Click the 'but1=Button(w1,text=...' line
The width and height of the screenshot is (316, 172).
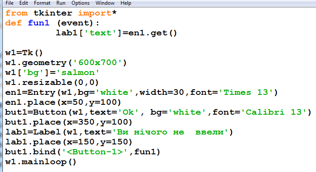click(158, 112)
